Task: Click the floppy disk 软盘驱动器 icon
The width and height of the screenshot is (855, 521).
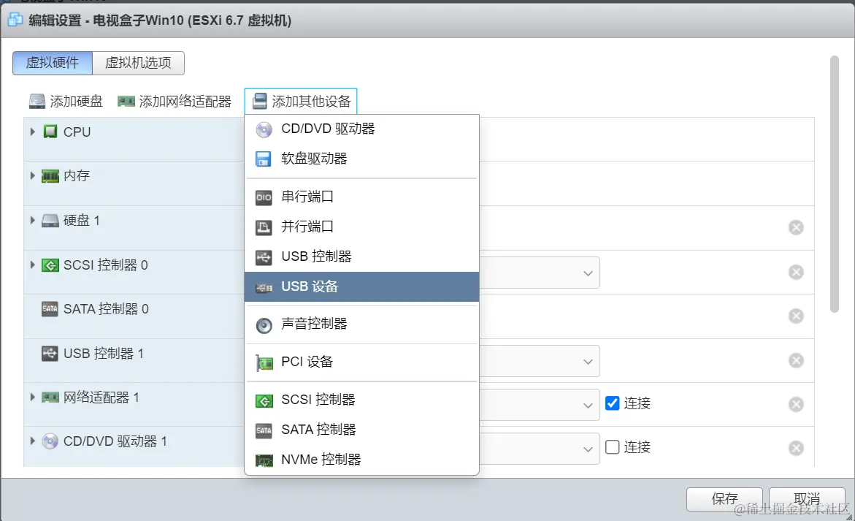Action: tap(264, 159)
